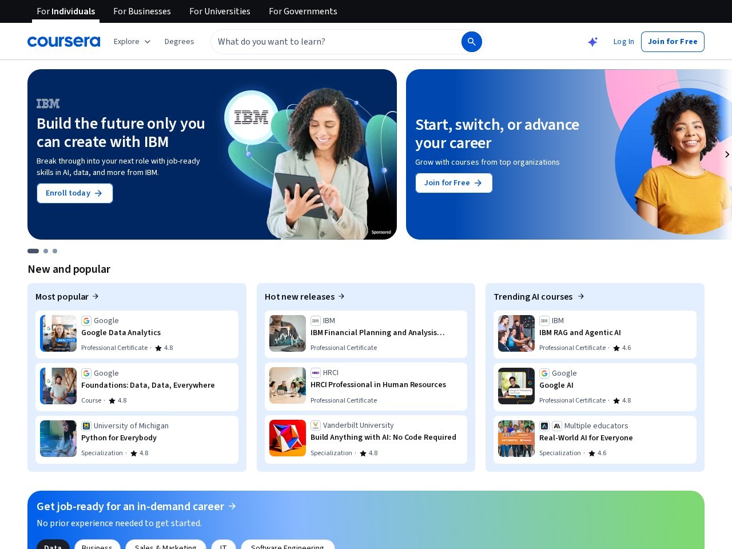Viewport: 732px width, 549px height.
Task: Select third carousel indicator dot
Action: pyautogui.click(x=55, y=251)
